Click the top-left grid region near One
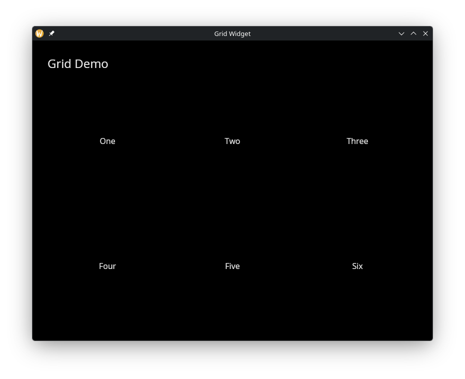The height and width of the screenshot is (379, 465). tap(107, 141)
